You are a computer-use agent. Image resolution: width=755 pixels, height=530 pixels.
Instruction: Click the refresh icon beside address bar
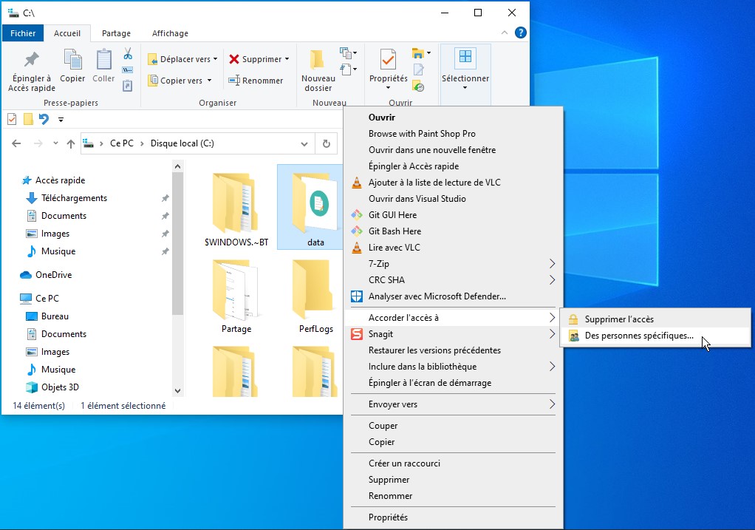[x=326, y=144]
